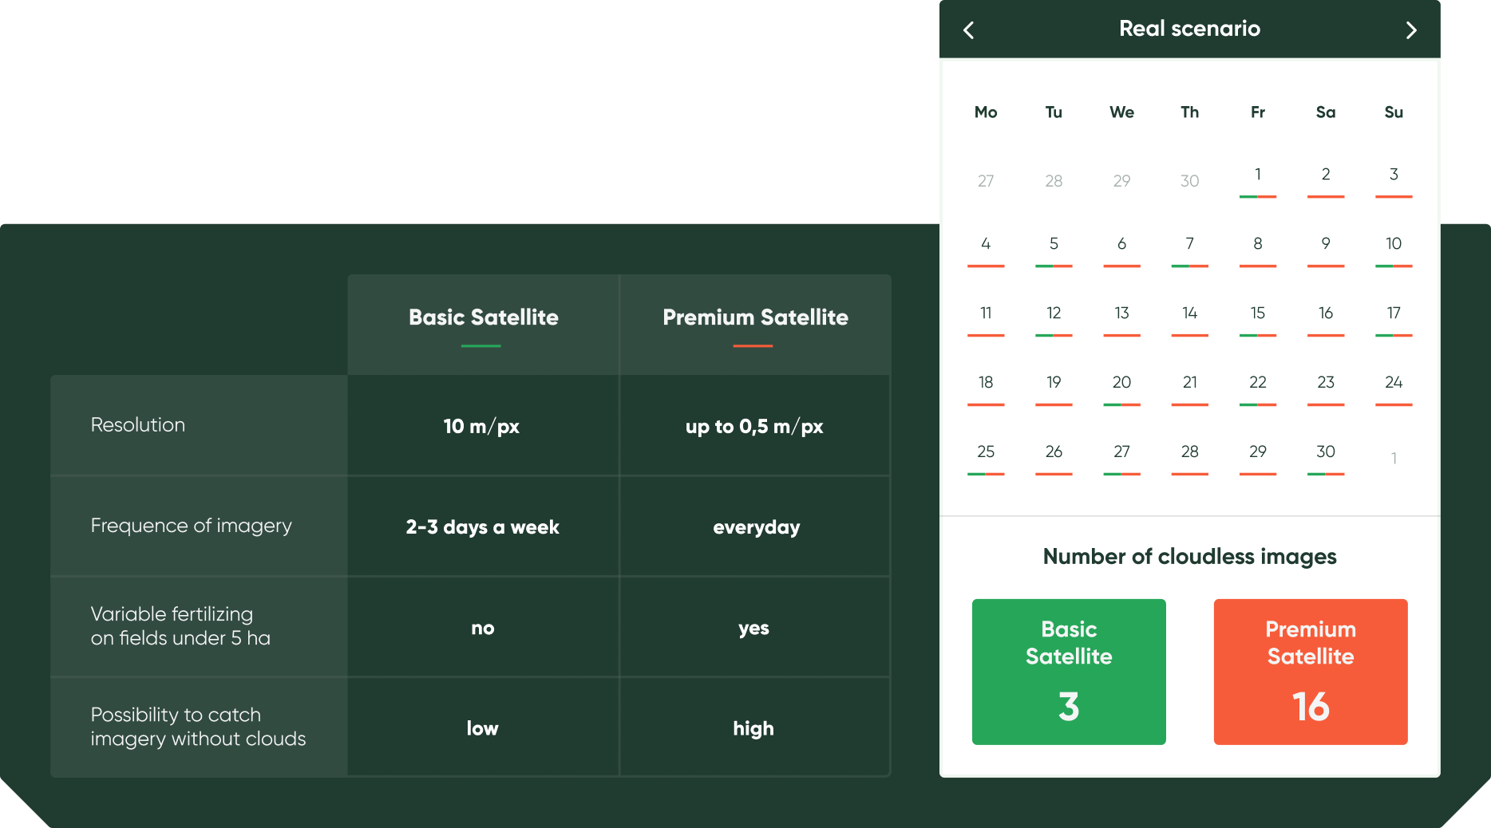Select calendar day 26
The height and width of the screenshot is (828, 1491).
[1054, 458]
